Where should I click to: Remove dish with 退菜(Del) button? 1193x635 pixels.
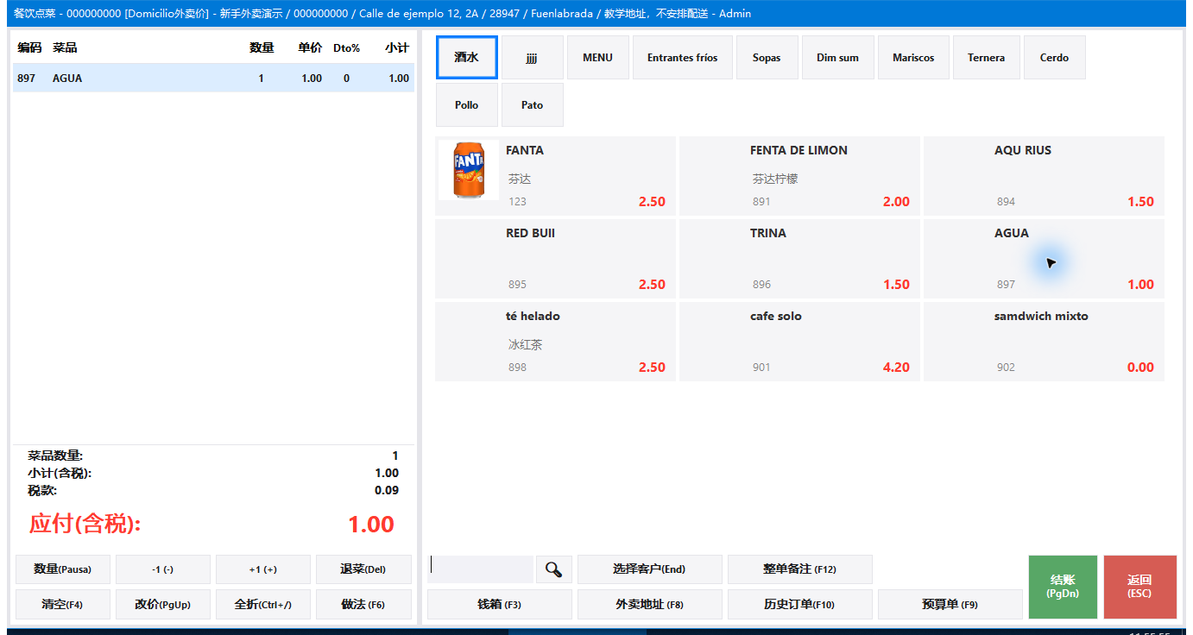click(x=363, y=569)
